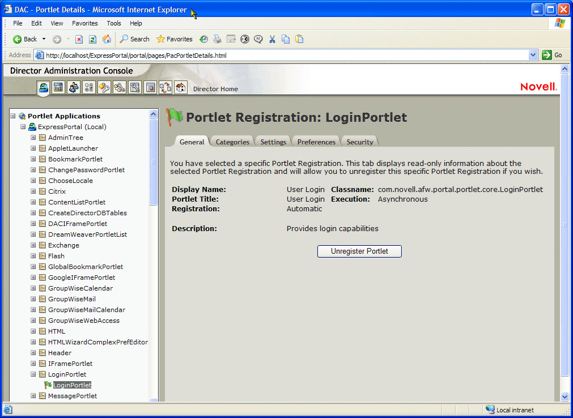
Task: Expand the Citrix node
Action: click(33, 191)
